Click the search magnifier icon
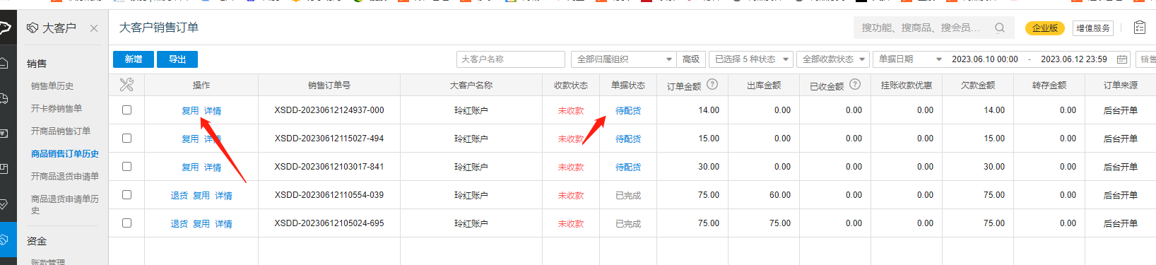1156x265 pixels. [1000, 28]
